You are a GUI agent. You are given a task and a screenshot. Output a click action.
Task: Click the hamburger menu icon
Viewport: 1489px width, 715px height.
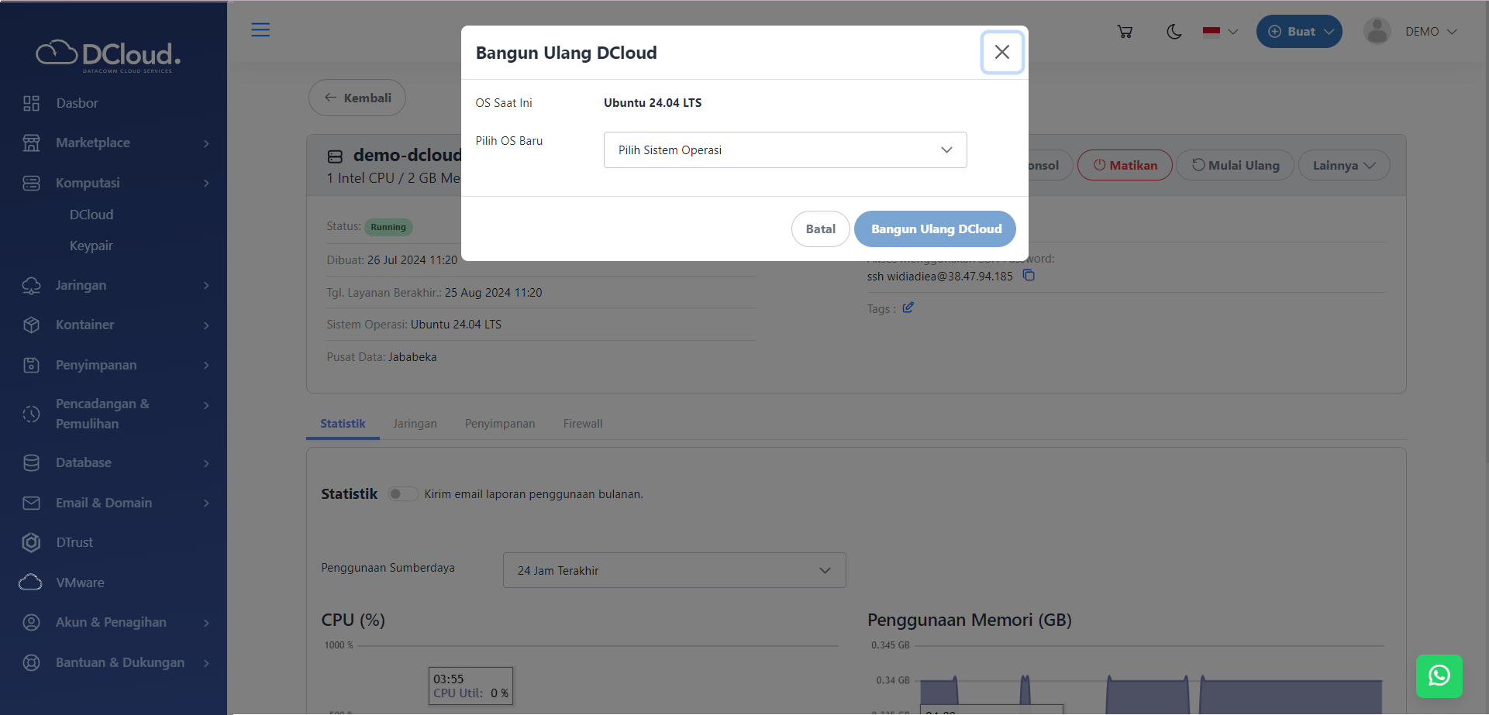click(260, 30)
